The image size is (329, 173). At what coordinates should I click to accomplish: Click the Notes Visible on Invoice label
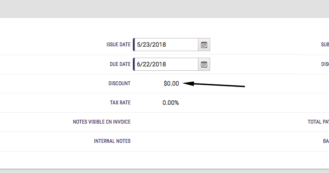click(102, 122)
